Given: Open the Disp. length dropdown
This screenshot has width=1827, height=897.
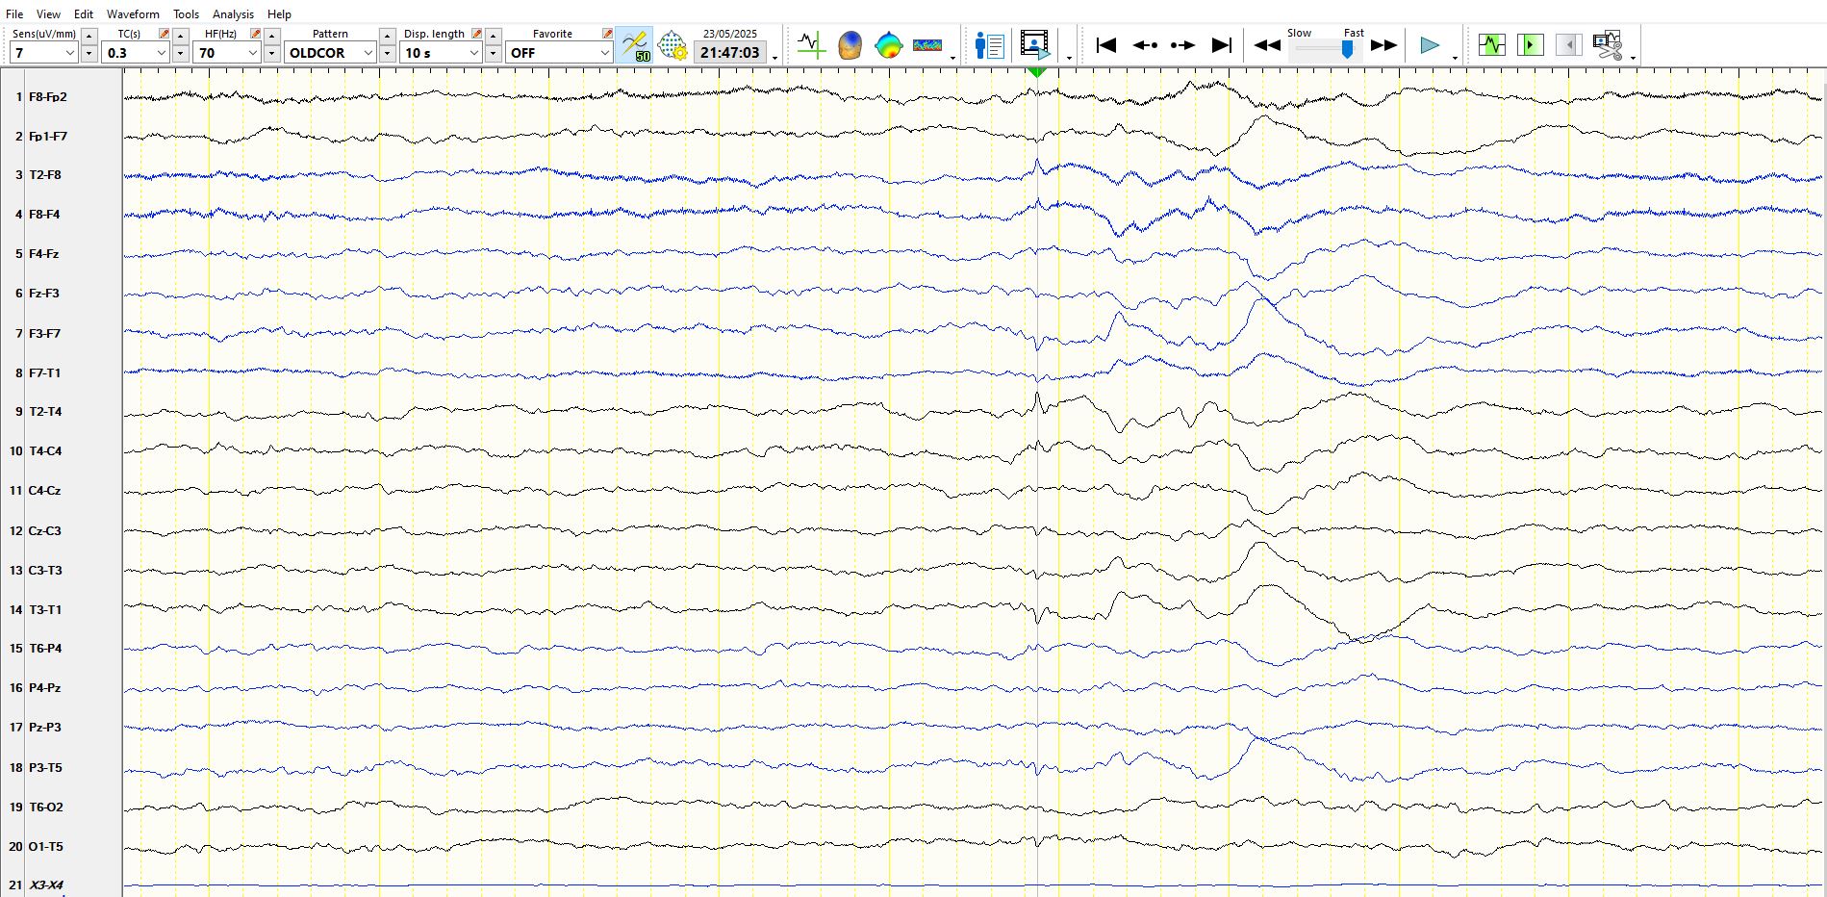Looking at the screenshot, I should pos(473,53).
